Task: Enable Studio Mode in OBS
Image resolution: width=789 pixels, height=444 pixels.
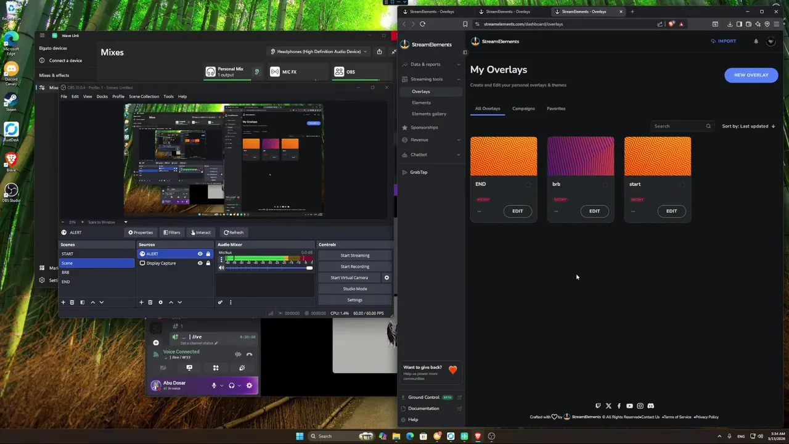Action: (355, 289)
